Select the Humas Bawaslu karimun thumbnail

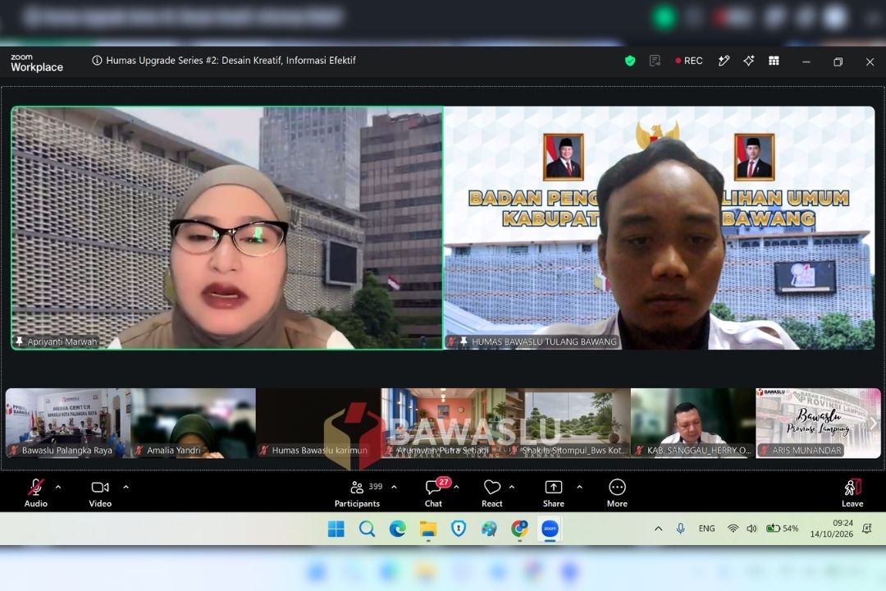click(318, 423)
